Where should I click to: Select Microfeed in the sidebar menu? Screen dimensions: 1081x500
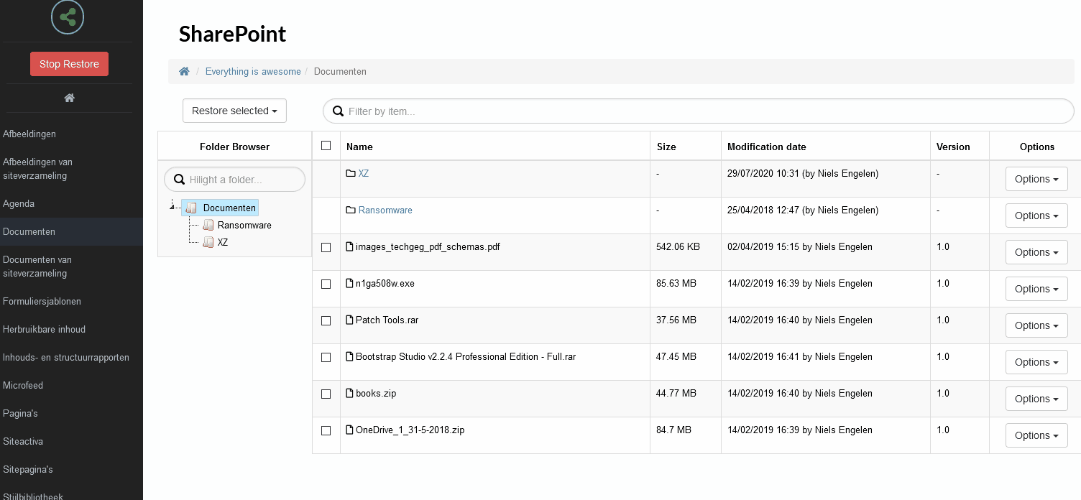pos(23,385)
